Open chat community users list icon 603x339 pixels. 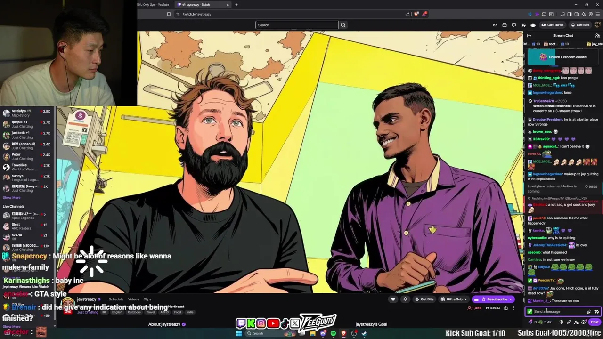[597, 35]
